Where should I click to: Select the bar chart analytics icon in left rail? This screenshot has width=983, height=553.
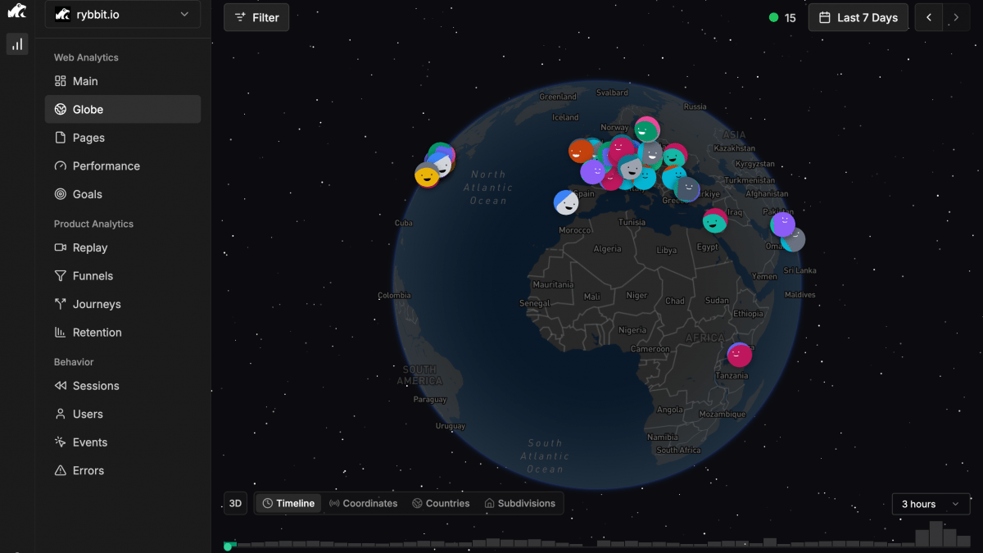pos(17,44)
